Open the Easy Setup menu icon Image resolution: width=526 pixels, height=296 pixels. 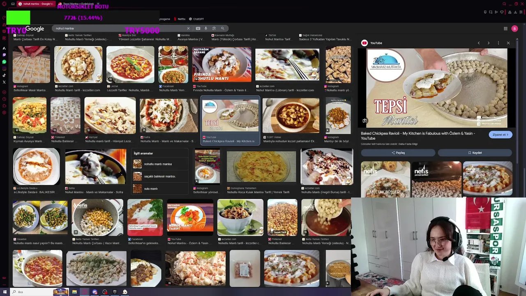click(521, 12)
